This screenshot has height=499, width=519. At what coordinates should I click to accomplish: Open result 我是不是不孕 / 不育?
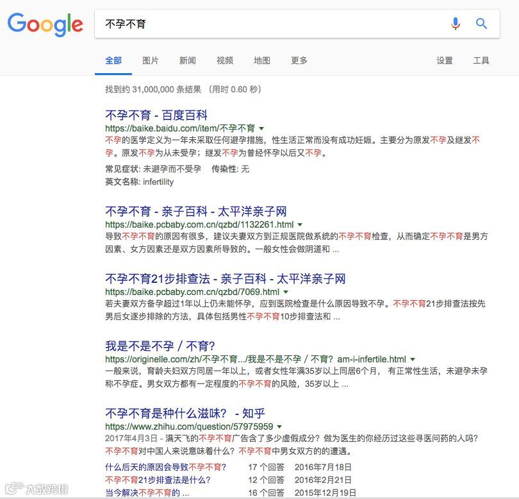(160, 346)
